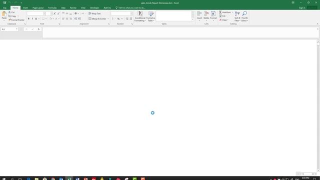The image size is (320, 180).
Task: Open Ribbon Display Options icon in title bar
Action: 293,2
